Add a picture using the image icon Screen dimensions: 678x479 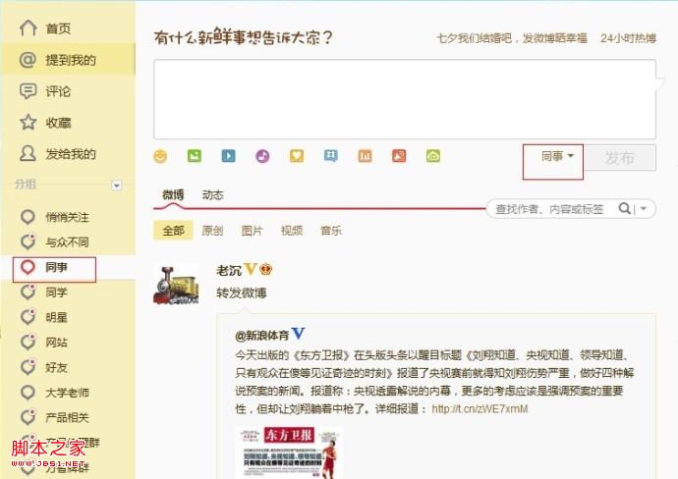pyautogui.click(x=195, y=156)
